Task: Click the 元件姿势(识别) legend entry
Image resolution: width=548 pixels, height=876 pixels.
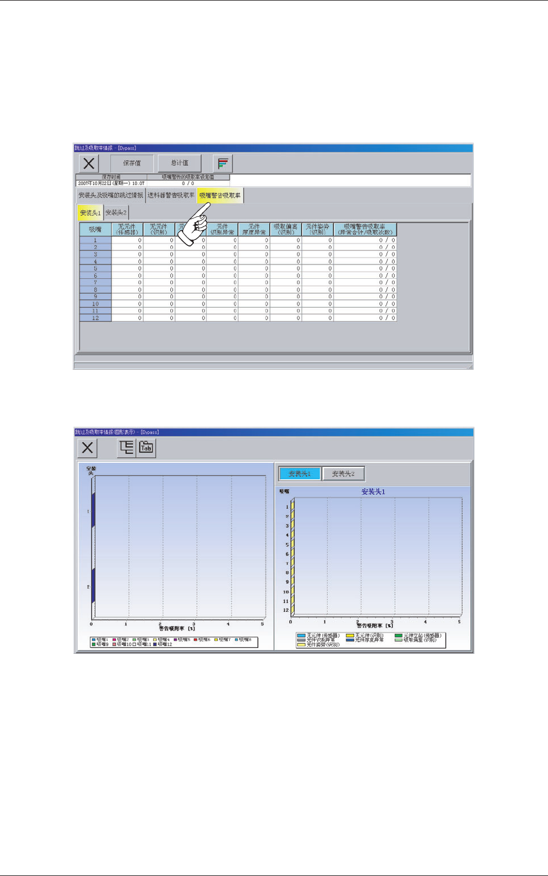Action: click(318, 645)
